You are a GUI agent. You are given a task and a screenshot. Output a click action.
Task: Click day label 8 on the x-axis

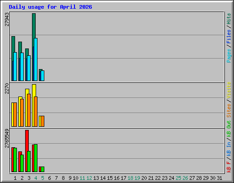point(63,178)
